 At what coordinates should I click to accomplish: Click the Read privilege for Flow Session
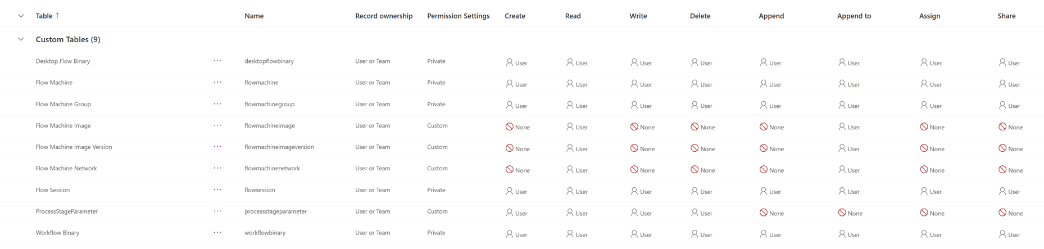pyautogui.click(x=577, y=192)
